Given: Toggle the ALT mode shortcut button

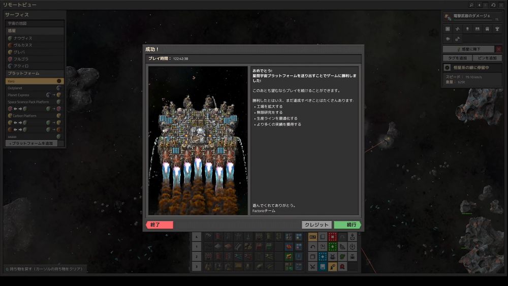Looking at the screenshot, I should tap(312, 237).
